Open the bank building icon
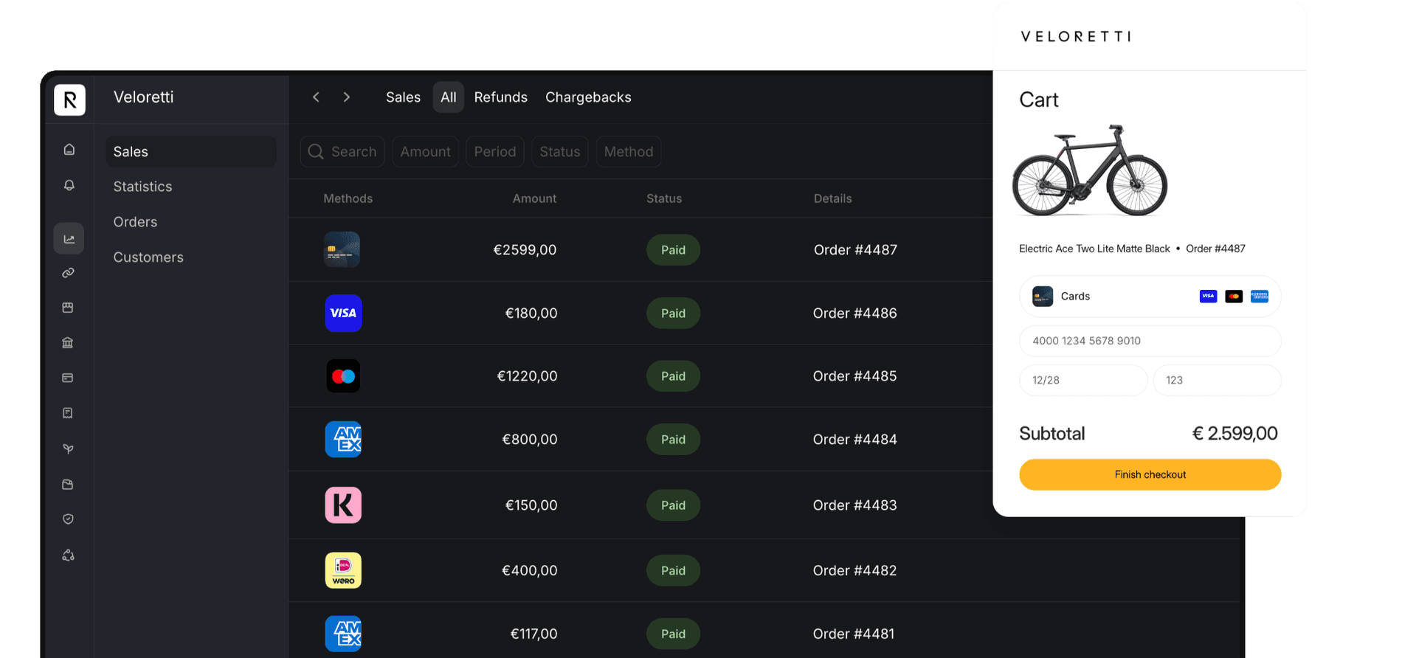Viewport: 1402px width, 658px height. [x=68, y=342]
